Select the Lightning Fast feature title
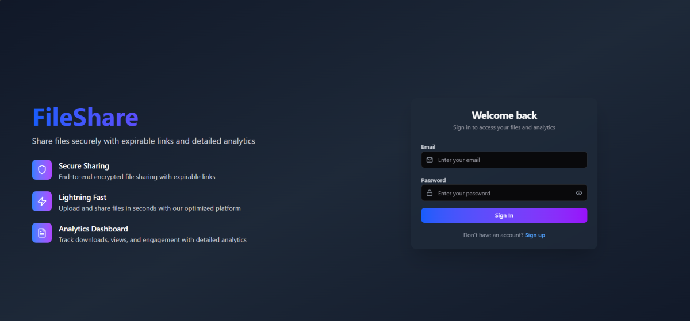 click(82, 198)
